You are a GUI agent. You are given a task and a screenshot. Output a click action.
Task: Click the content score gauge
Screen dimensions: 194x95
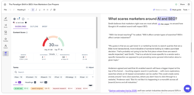coord(53,41)
